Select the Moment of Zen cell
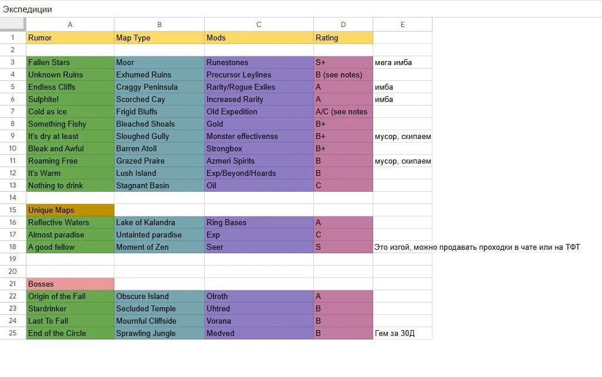 (160, 247)
